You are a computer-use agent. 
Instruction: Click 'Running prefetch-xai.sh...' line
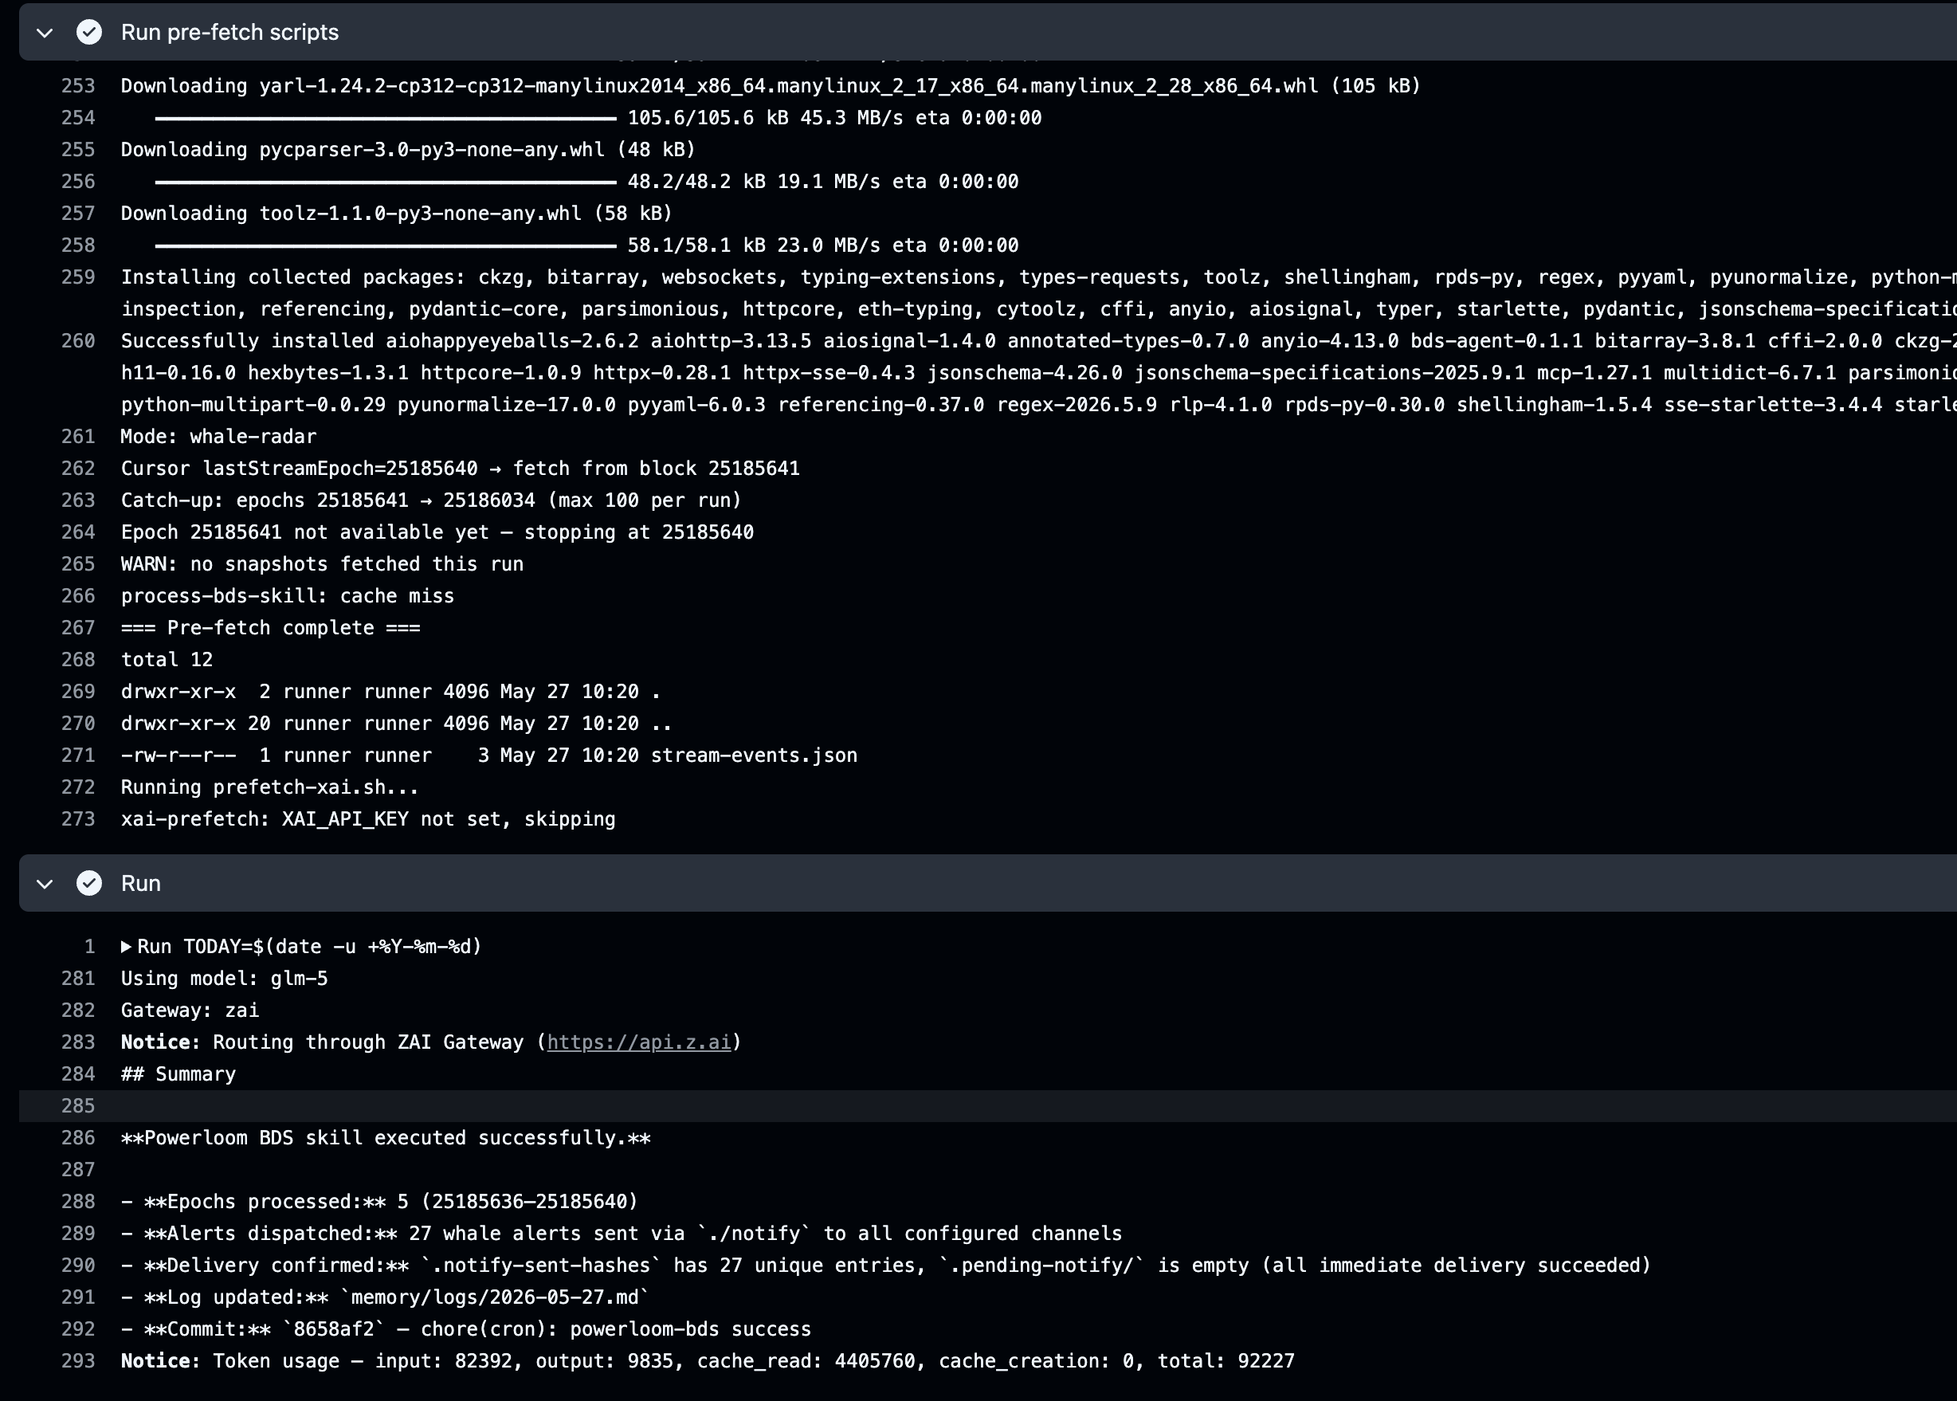269,787
